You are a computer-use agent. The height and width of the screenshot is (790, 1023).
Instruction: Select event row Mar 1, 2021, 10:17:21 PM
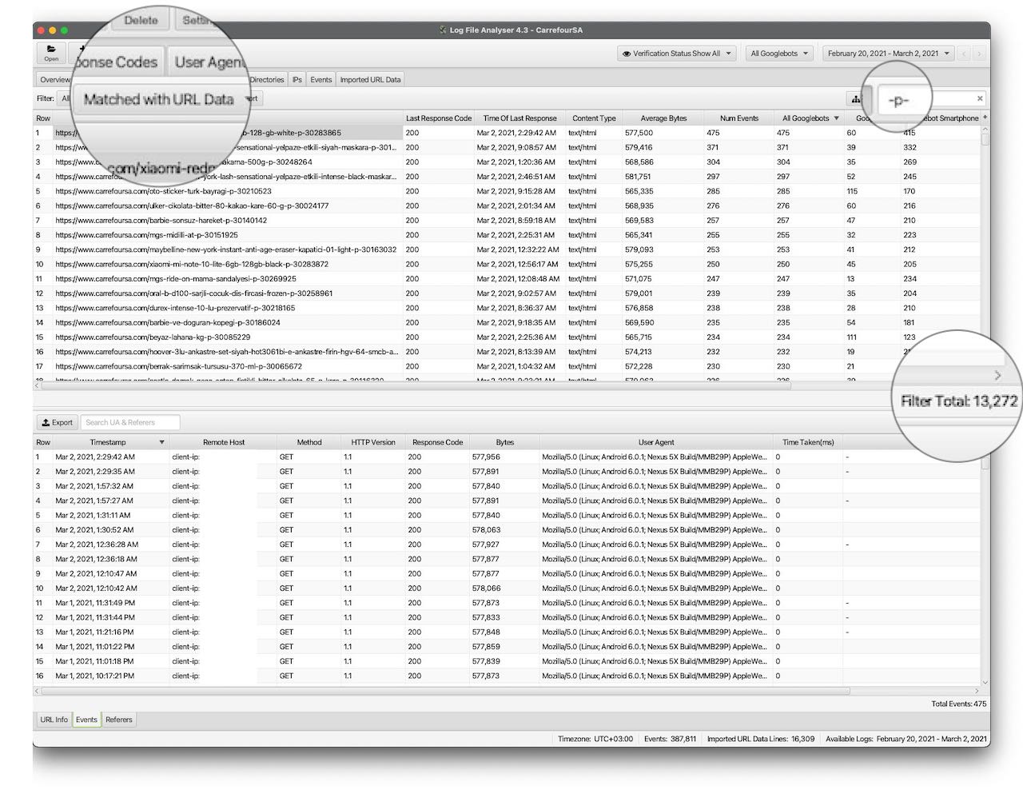tap(507, 676)
